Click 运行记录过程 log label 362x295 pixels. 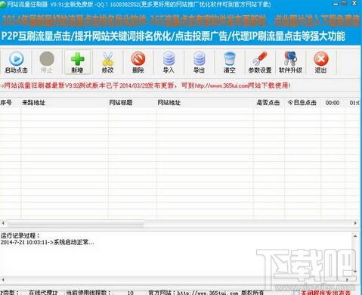tap(20, 235)
